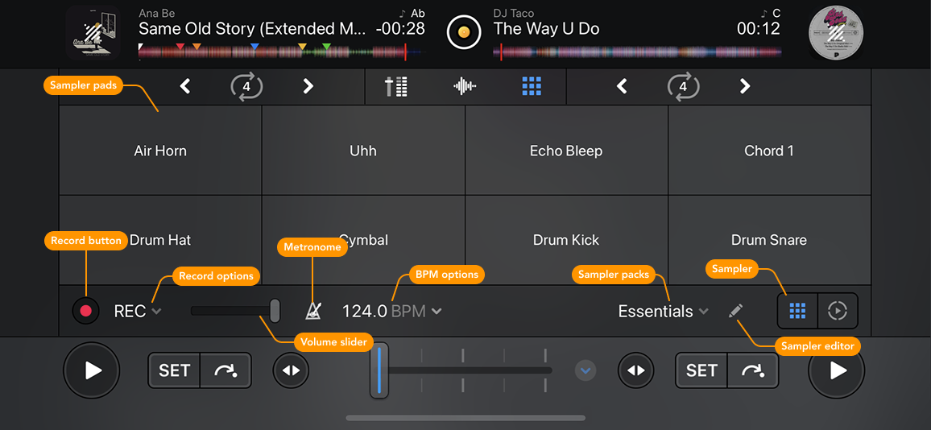The width and height of the screenshot is (931, 430).
Task: Click the right deck waveform overview
Action: coord(637,52)
